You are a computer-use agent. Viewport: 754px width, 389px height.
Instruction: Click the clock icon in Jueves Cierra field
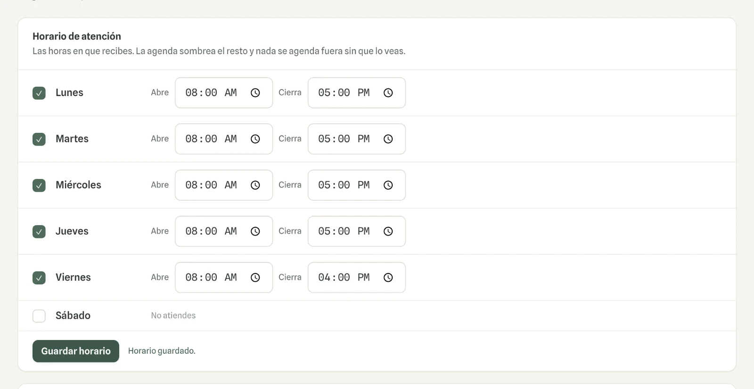pyautogui.click(x=388, y=231)
